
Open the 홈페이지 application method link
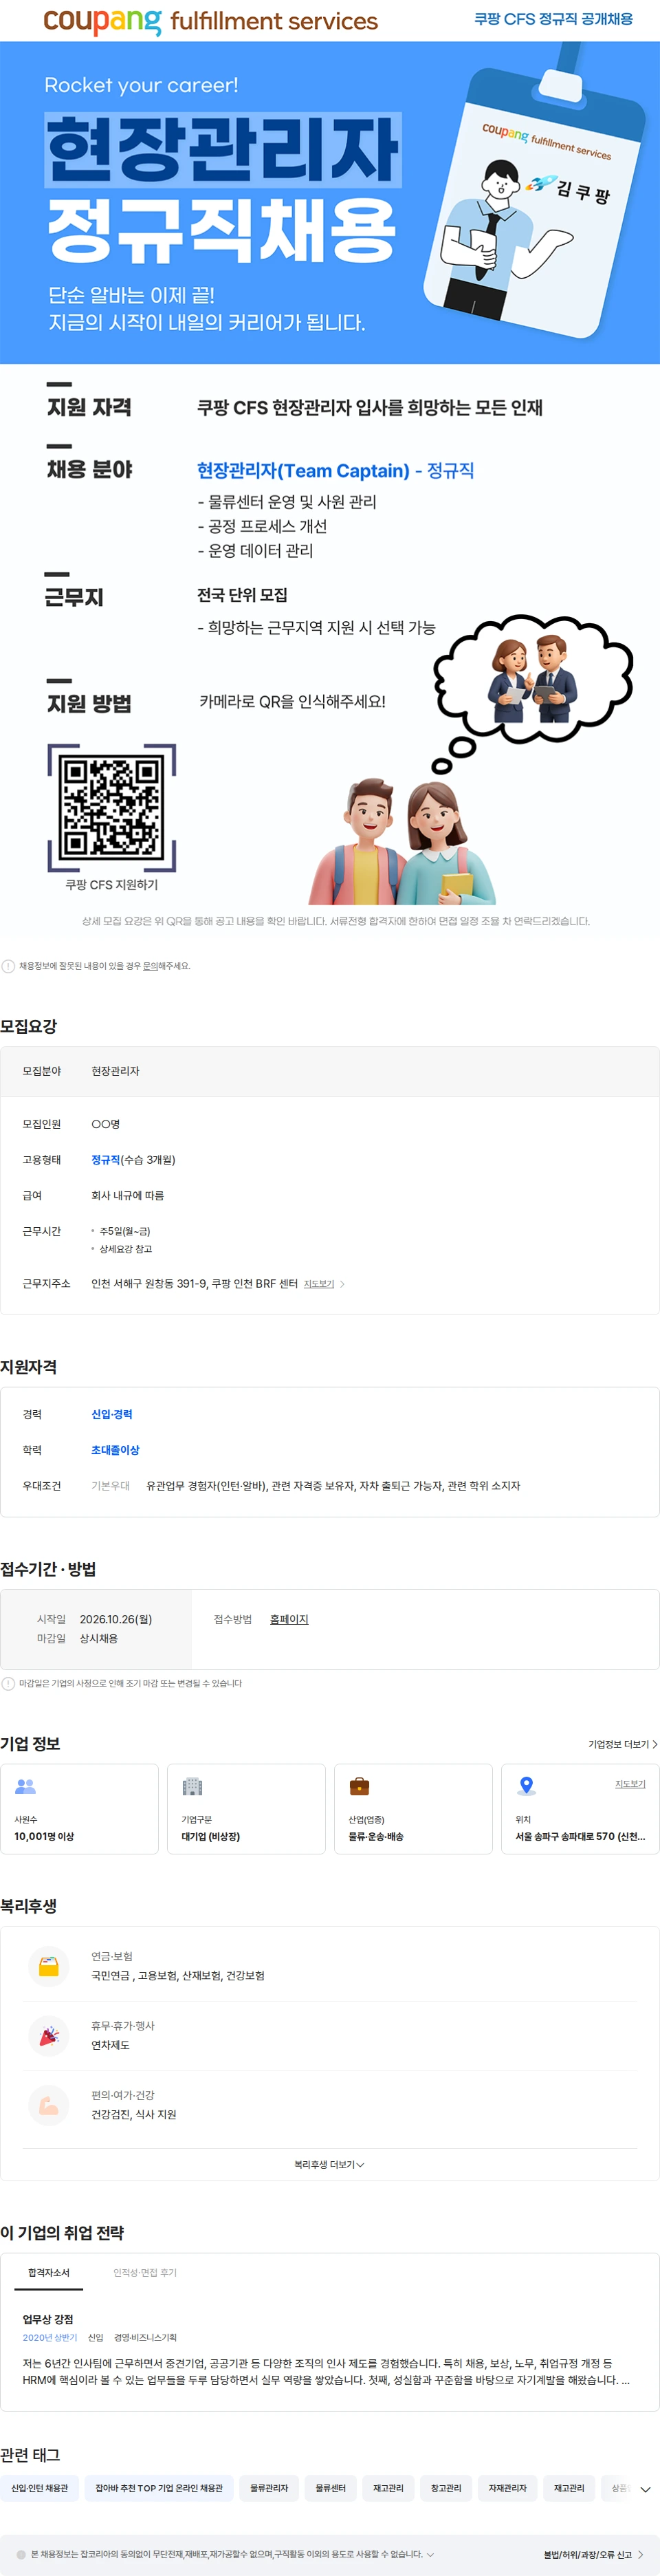(289, 1619)
